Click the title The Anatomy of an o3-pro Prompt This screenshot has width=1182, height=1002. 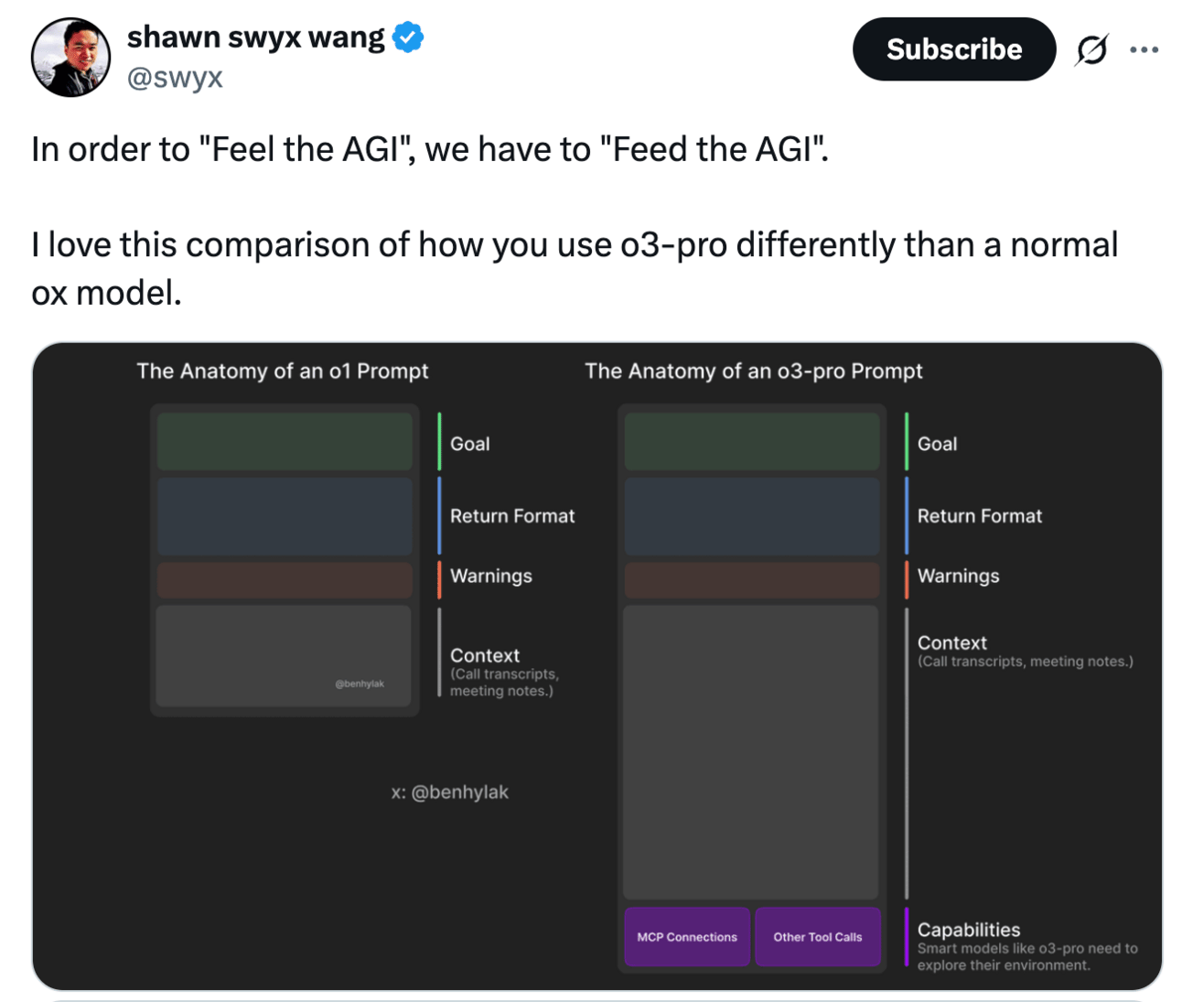point(753,371)
